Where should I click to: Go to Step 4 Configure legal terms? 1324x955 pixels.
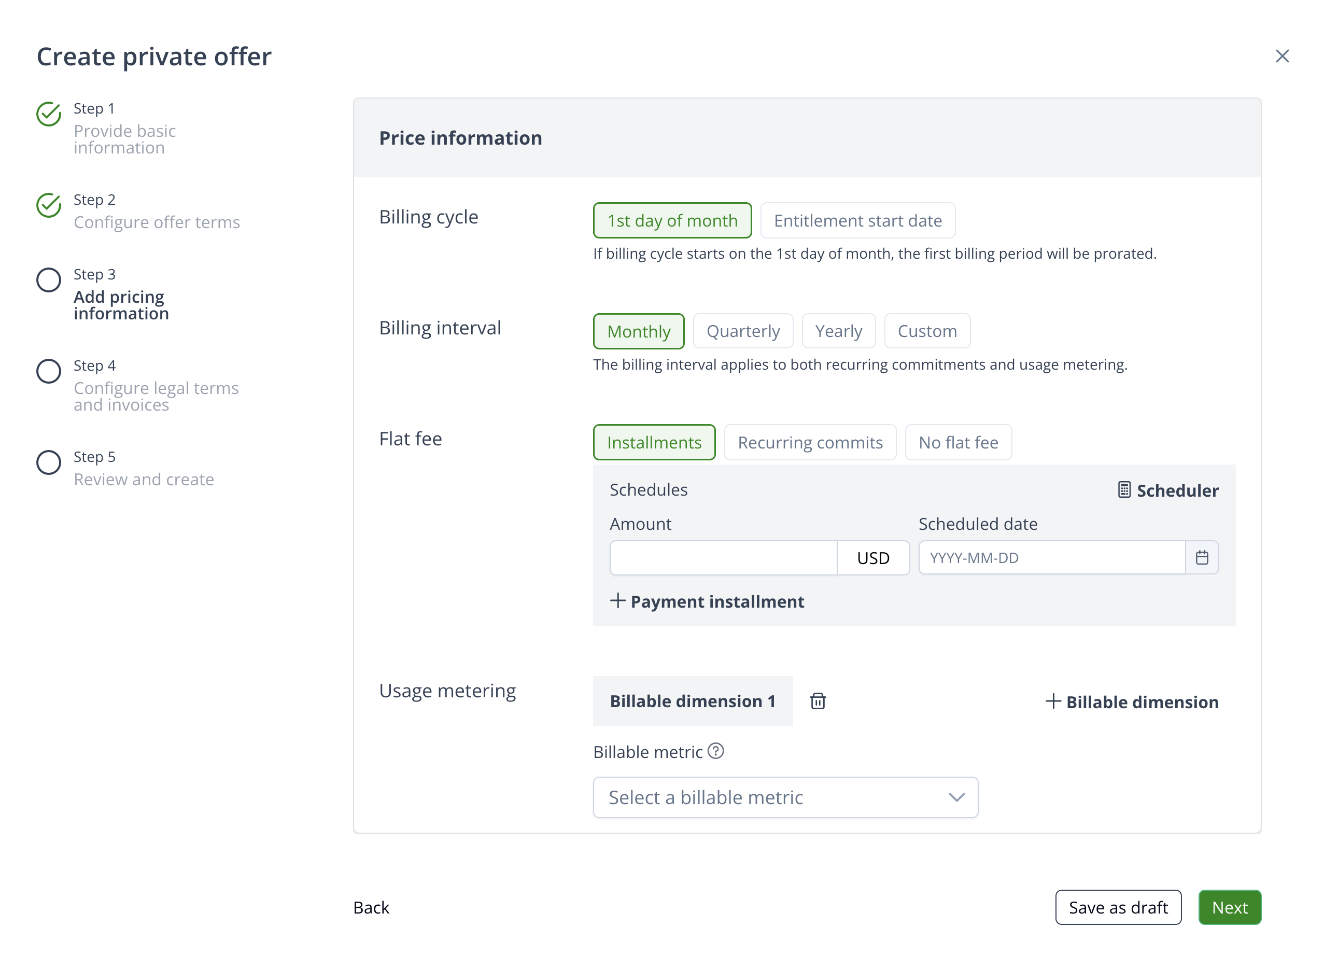click(156, 395)
